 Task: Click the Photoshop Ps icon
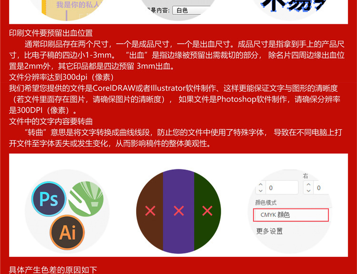49,199
